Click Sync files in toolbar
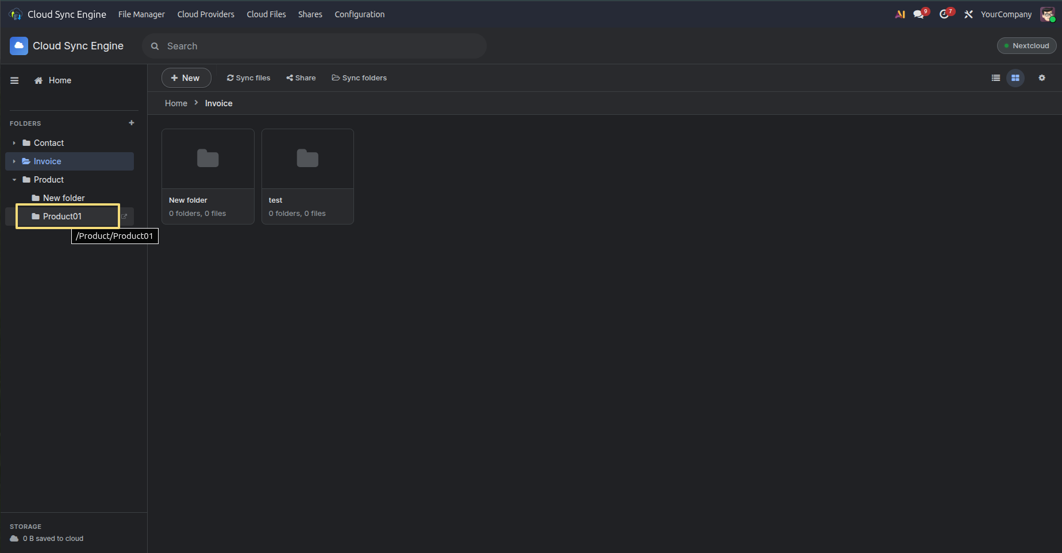Screen dimensions: 1062x553 pyautogui.click(x=248, y=78)
